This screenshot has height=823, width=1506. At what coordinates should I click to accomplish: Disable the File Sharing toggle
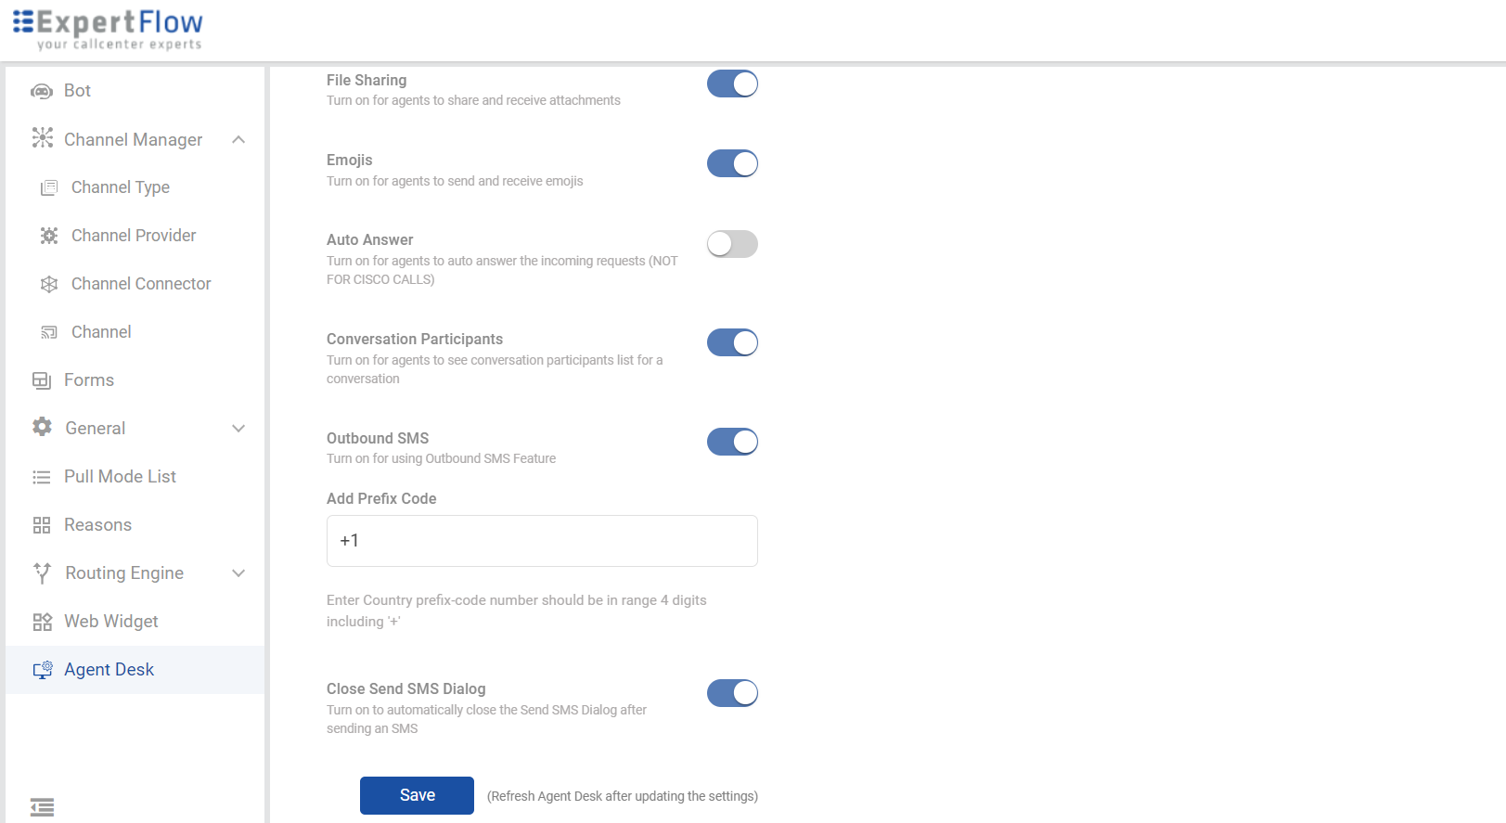732,84
